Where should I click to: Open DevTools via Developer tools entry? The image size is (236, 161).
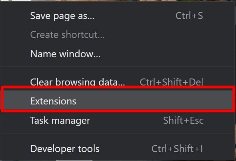click(118, 148)
